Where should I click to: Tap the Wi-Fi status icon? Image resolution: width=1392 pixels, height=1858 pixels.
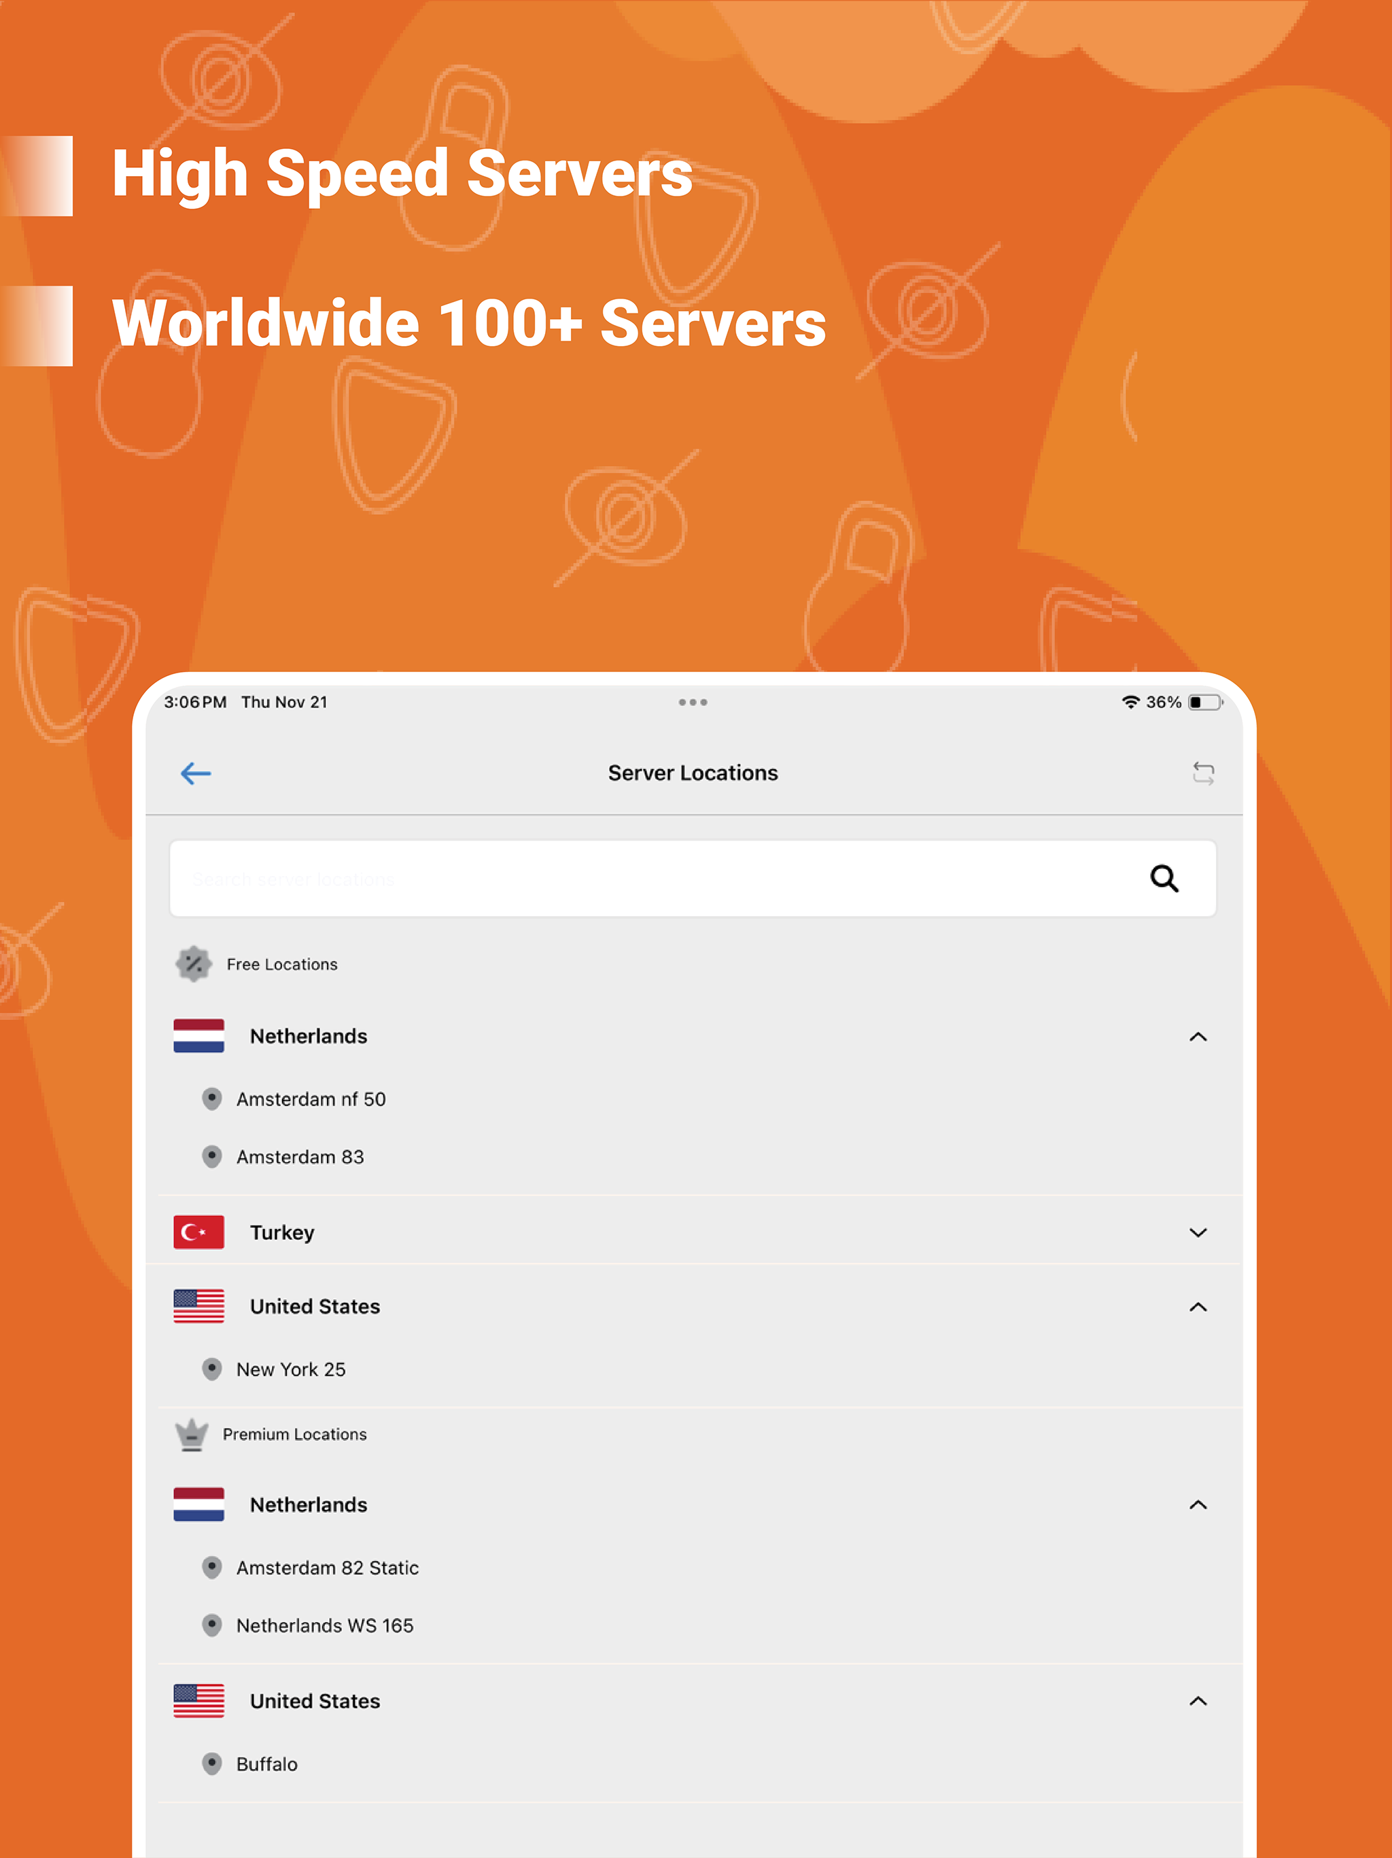[1130, 703]
